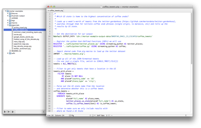The width and height of the screenshot is (201, 128).
Task: Select README.md in the project drawer
Action: click(x=16, y=51)
